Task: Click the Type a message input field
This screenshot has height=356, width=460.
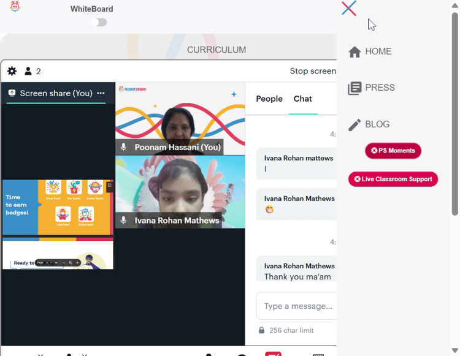Action: pos(296,306)
